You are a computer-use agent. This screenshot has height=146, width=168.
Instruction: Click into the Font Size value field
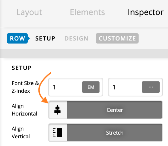click(x=65, y=87)
